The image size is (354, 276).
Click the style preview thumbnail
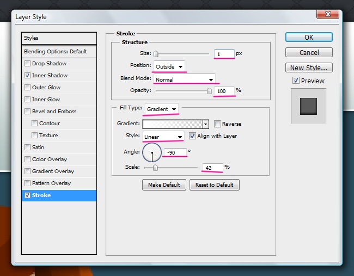tap(308, 105)
